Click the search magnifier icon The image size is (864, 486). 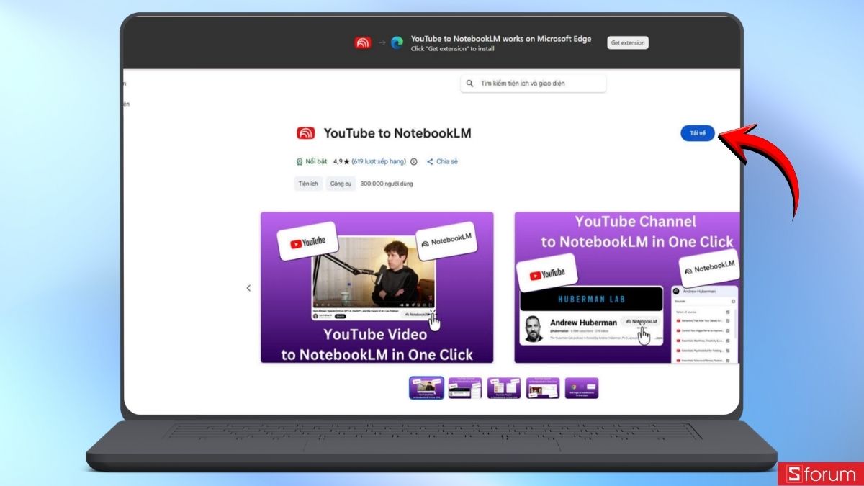[470, 84]
